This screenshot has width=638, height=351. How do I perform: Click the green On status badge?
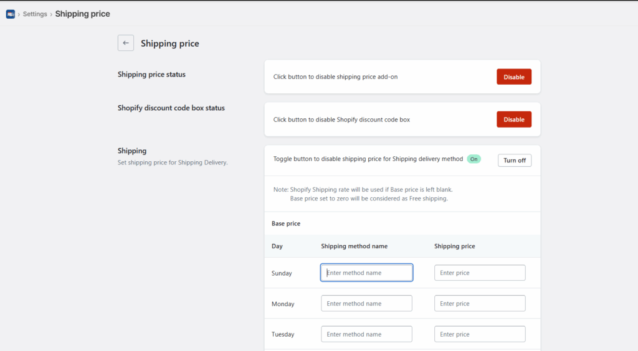pos(474,159)
